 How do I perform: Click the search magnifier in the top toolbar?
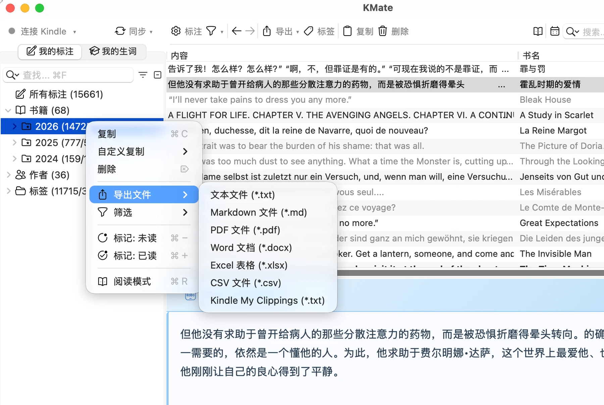572,32
